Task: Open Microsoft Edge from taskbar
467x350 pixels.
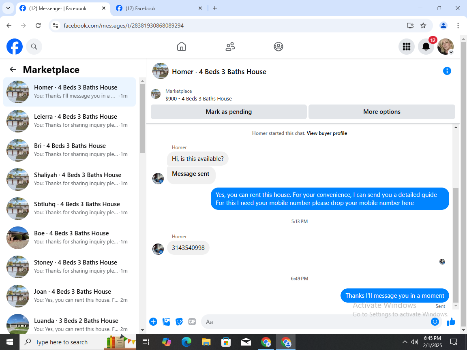Action: click(186, 342)
